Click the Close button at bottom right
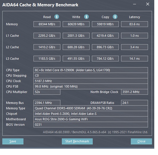 (141, 141)
